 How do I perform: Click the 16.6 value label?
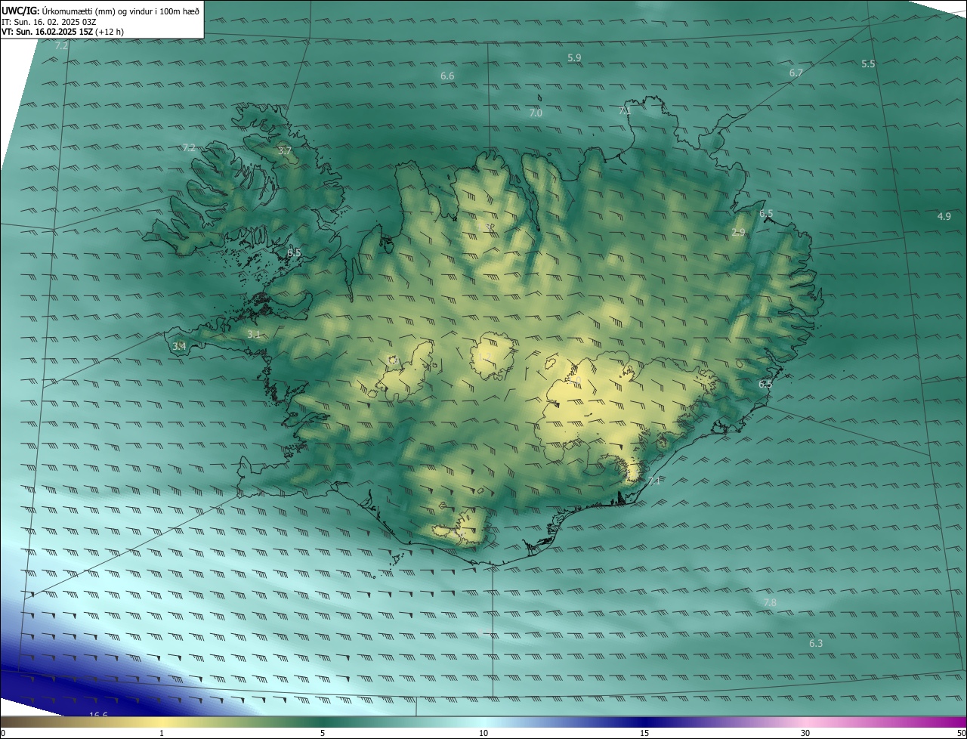click(x=98, y=715)
